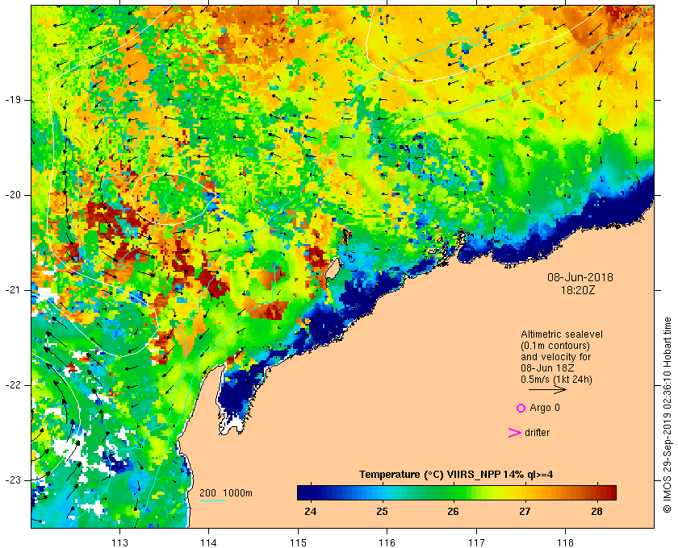Click the time label 18:20Z
678x548 pixels.
pyautogui.click(x=578, y=291)
